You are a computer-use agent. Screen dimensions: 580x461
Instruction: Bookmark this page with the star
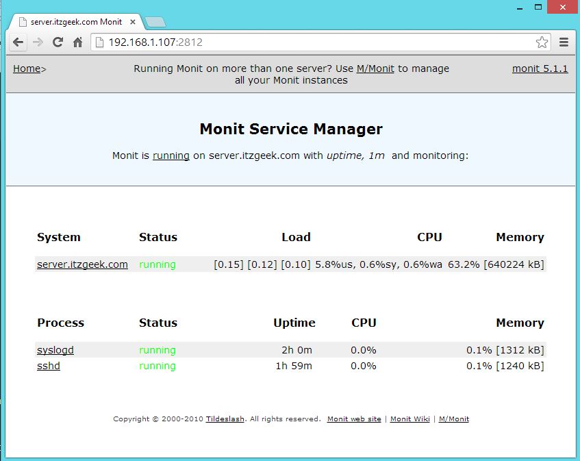(x=542, y=42)
